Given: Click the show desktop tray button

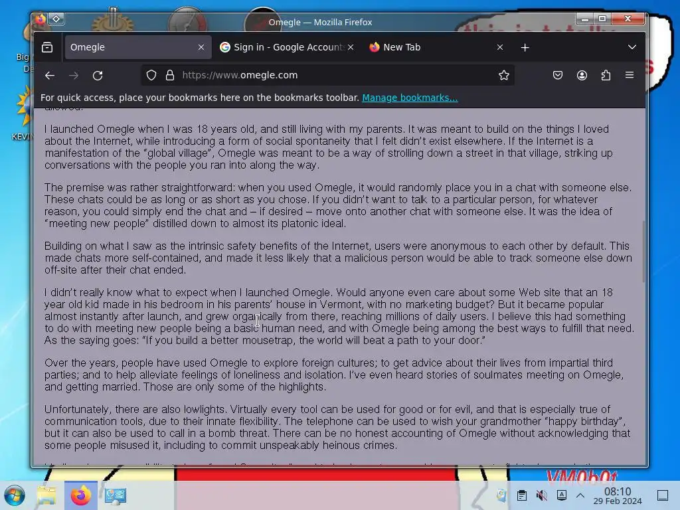Looking at the screenshot, I should point(663,495).
